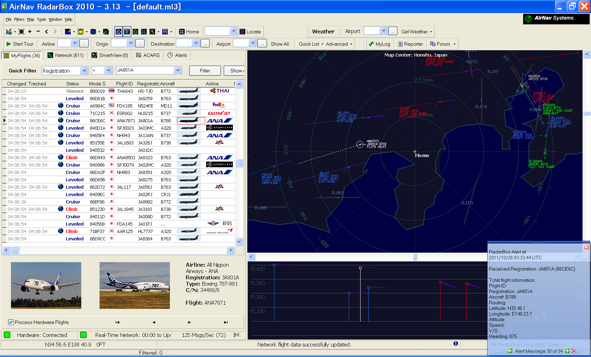Open the Tools menu
Image resolution: width=591 pixels, height=357 pixels.
coord(42,19)
